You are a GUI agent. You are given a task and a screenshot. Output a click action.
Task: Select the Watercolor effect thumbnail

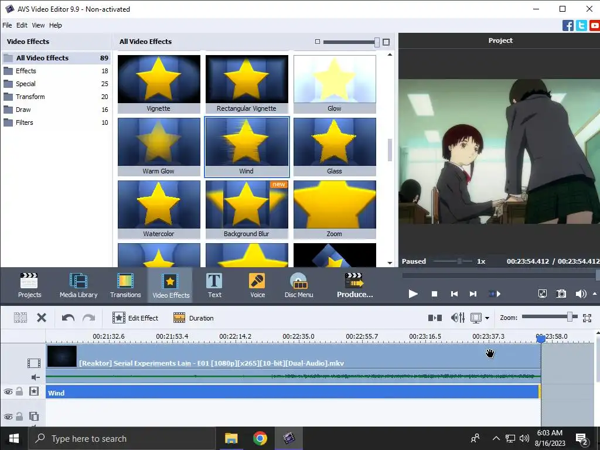tap(159, 210)
